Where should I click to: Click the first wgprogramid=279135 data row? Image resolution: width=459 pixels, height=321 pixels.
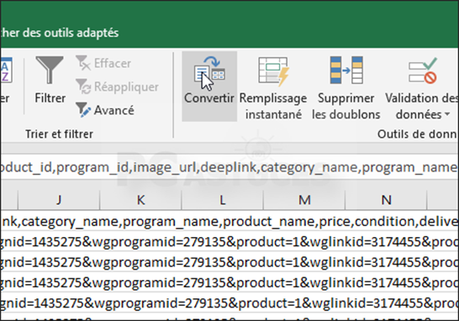click(x=229, y=242)
